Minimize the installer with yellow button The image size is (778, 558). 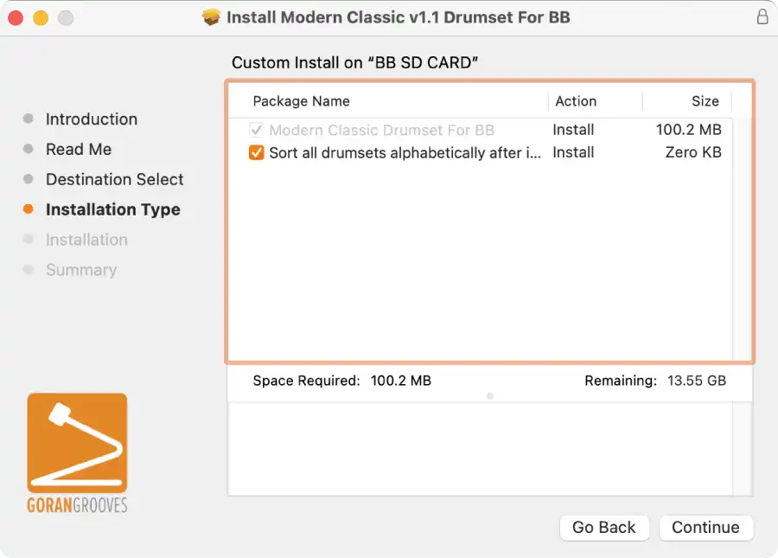(x=41, y=18)
